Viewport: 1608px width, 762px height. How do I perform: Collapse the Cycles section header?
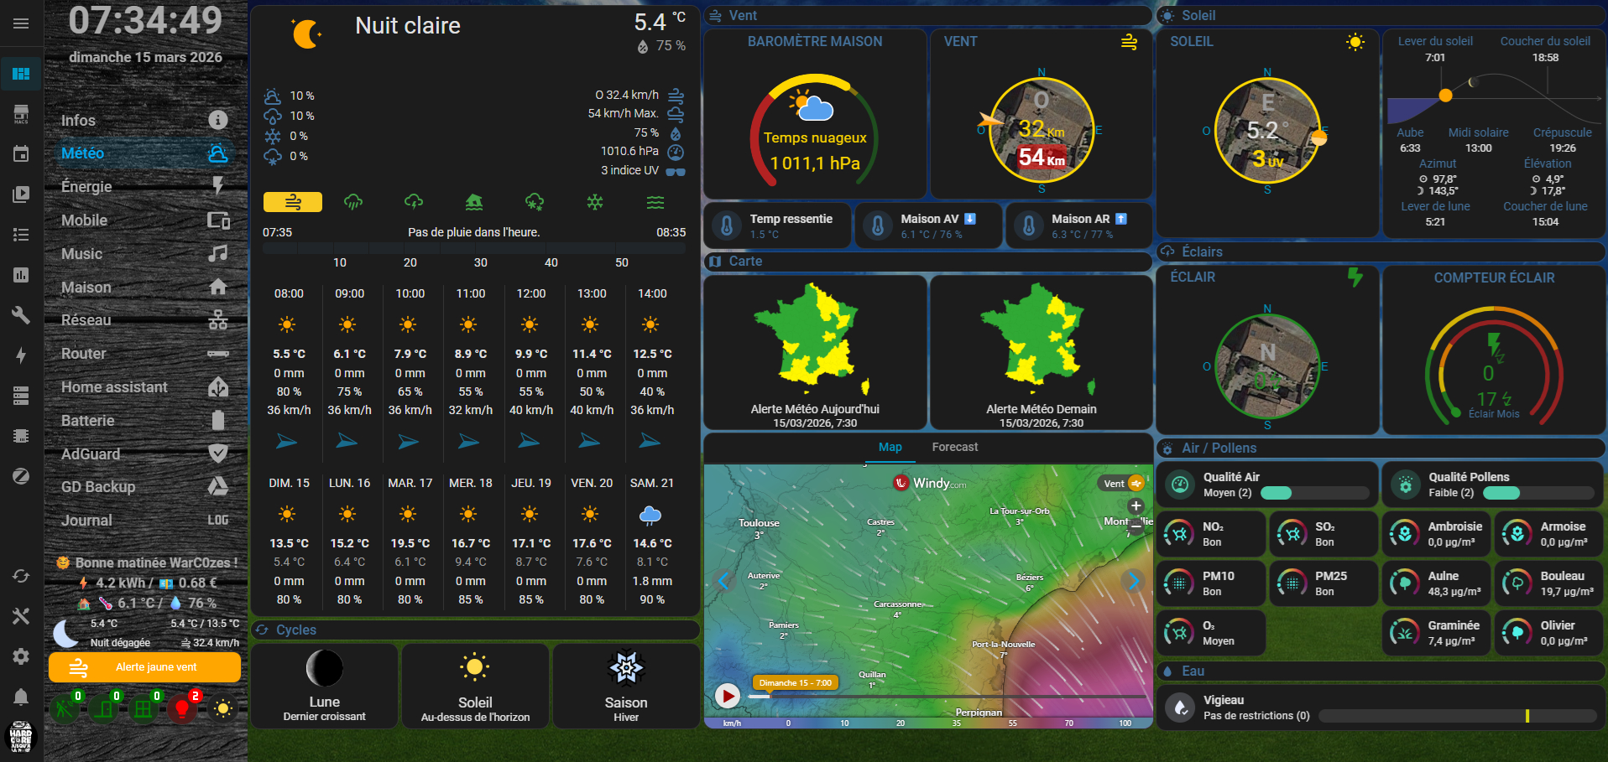coord(475,630)
